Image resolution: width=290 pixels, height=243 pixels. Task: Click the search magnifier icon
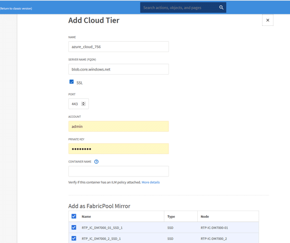coord(221,7)
